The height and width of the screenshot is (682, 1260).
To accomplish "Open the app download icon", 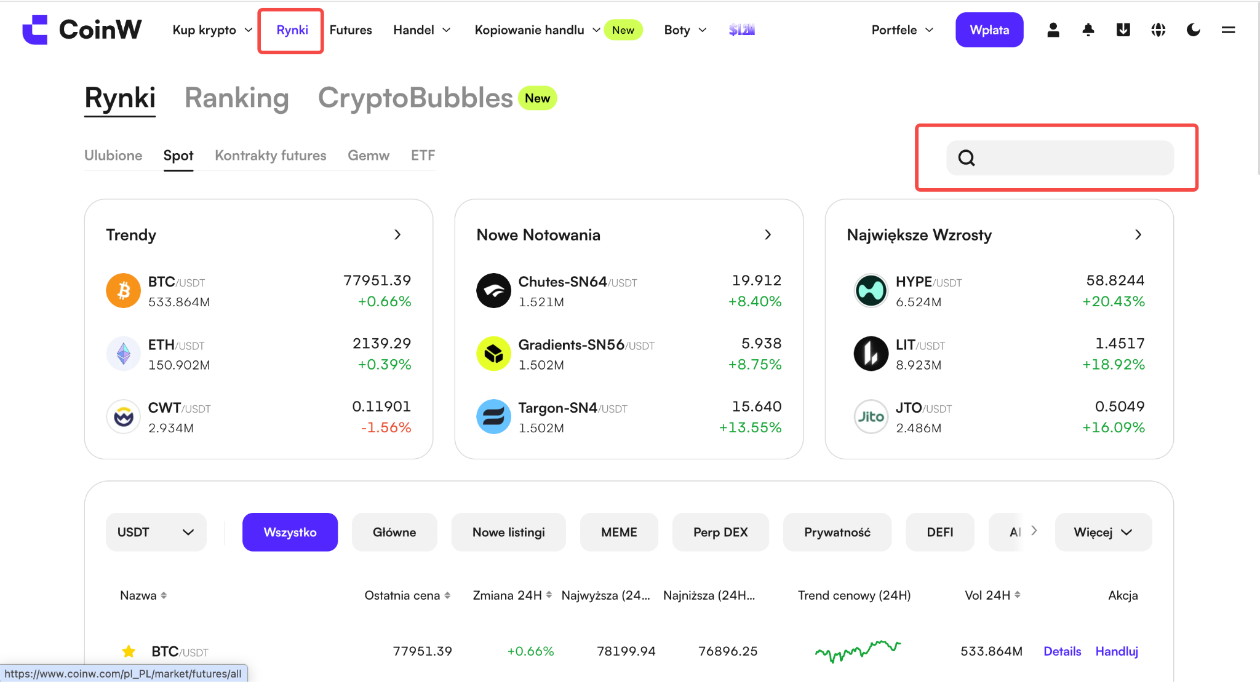I will pyautogui.click(x=1123, y=30).
